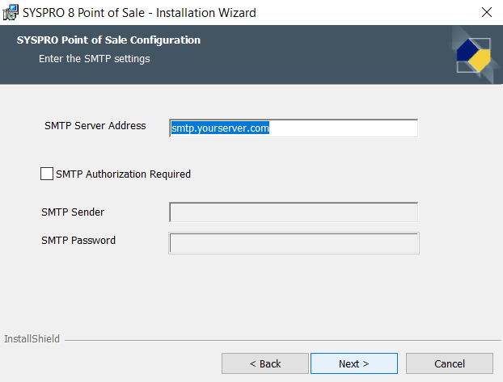Click the window title bar text
Screen dimensions: 503x382
coord(141,12)
